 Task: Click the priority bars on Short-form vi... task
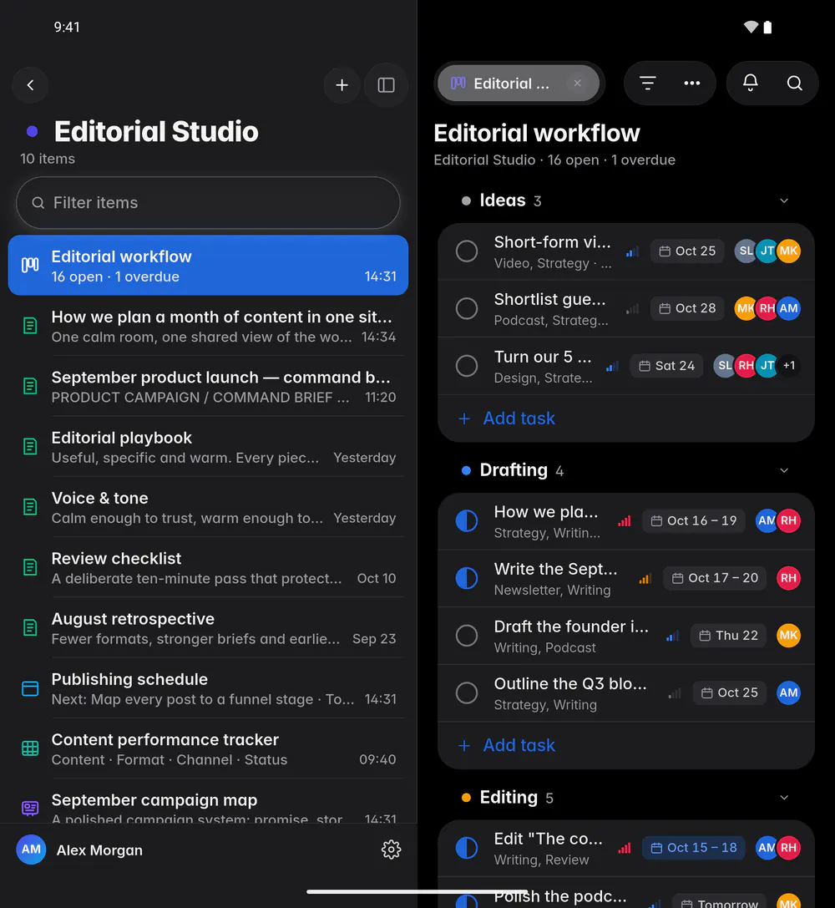tap(632, 251)
